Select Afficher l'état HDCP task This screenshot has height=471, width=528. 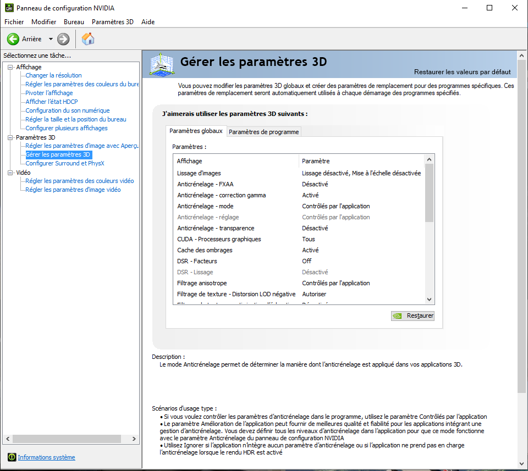pyautogui.click(x=52, y=102)
